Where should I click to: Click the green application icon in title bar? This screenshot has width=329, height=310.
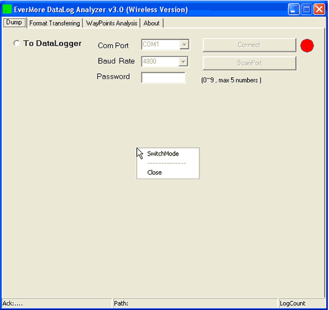coord(7,9)
